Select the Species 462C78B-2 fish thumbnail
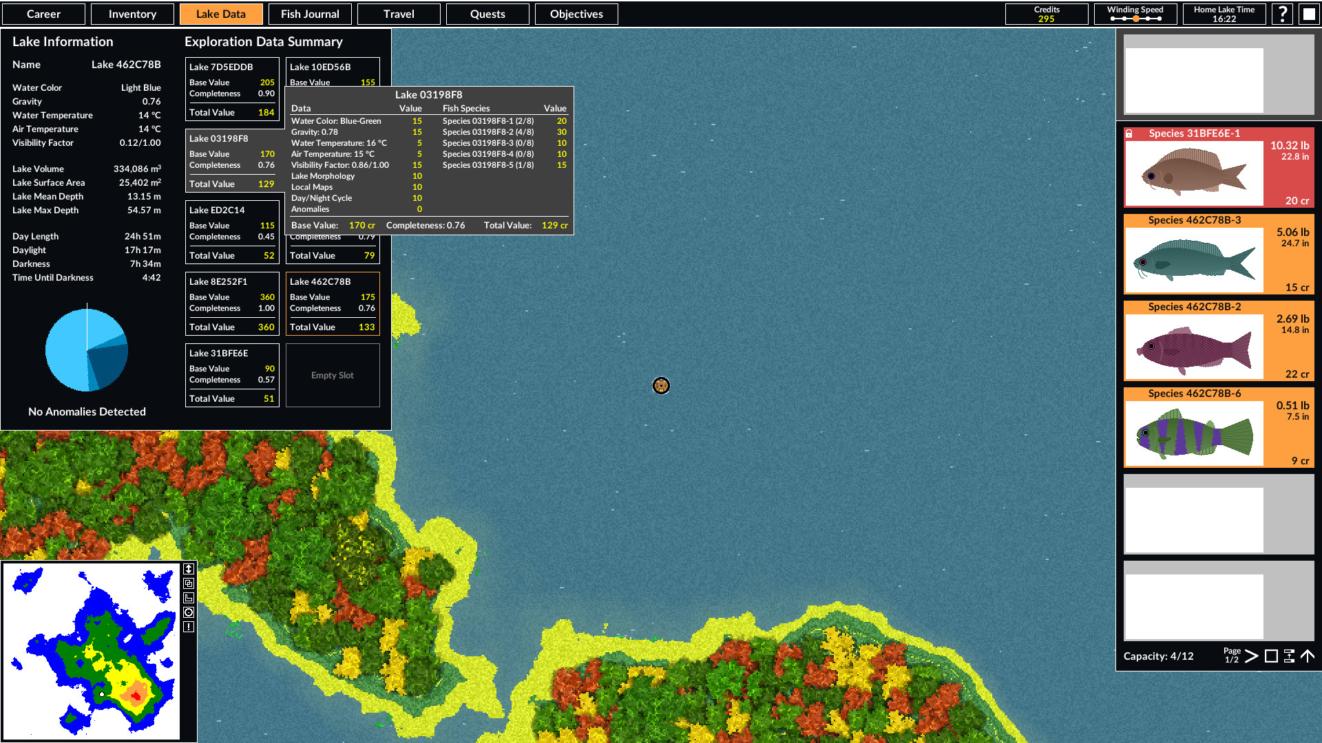Viewport: 1322px width, 743px height. pyautogui.click(x=1193, y=345)
